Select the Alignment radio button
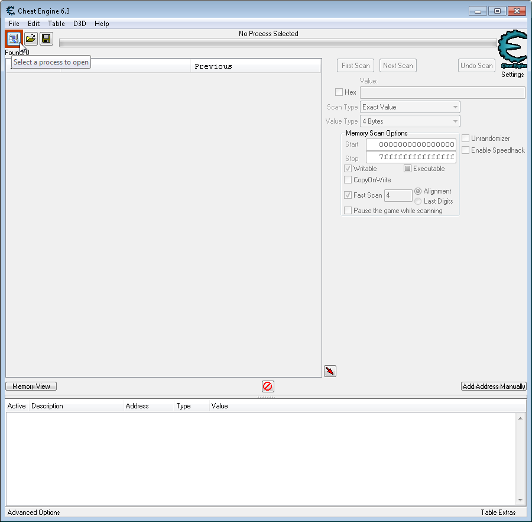The height and width of the screenshot is (522, 532). pyautogui.click(x=418, y=191)
